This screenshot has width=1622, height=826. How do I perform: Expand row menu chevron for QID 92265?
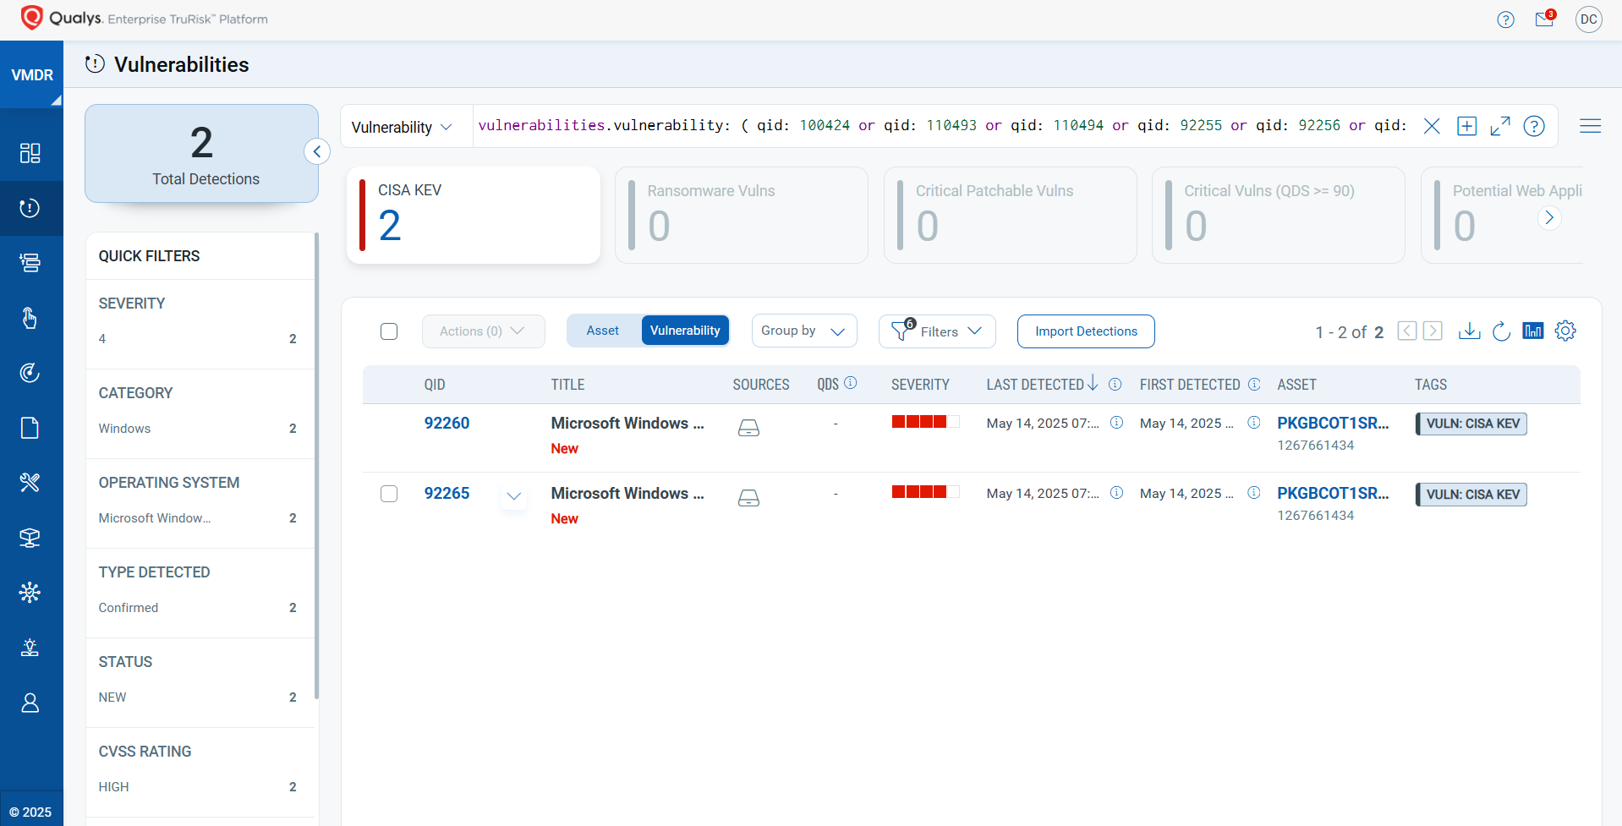coord(513,496)
